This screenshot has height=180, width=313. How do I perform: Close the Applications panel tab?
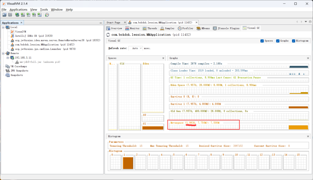tap(21, 23)
